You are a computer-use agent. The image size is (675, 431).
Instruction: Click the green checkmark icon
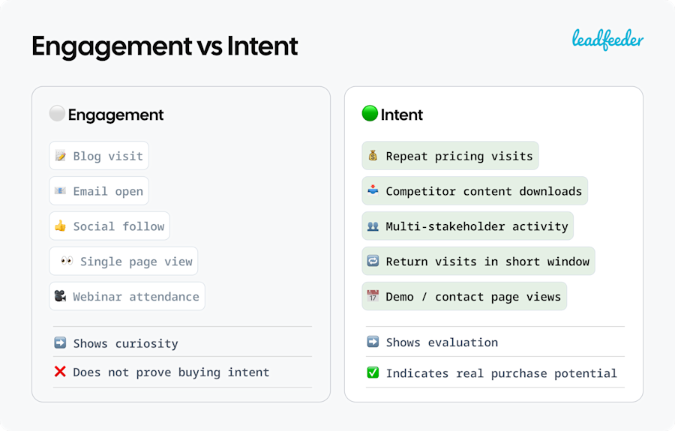pos(373,373)
